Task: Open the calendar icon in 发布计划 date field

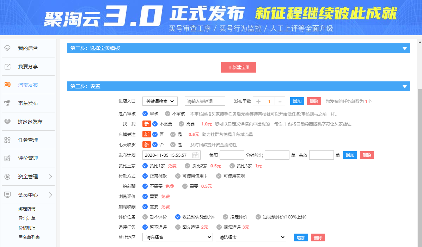Action: pyautogui.click(x=195, y=155)
